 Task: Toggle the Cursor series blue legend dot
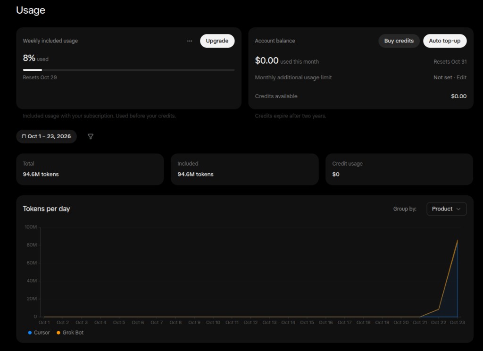tap(30, 333)
